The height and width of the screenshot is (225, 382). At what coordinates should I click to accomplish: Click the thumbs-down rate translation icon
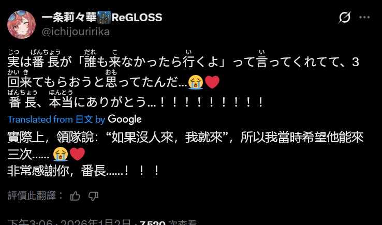tap(93, 196)
